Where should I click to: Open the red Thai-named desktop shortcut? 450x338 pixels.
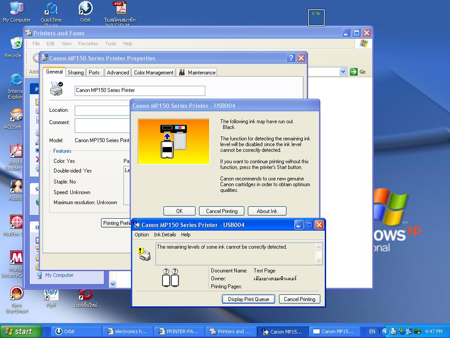[x=86, y=298]
